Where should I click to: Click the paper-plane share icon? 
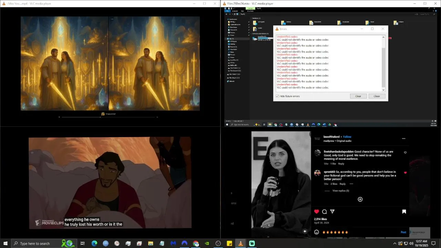click(x=332, y=211)
